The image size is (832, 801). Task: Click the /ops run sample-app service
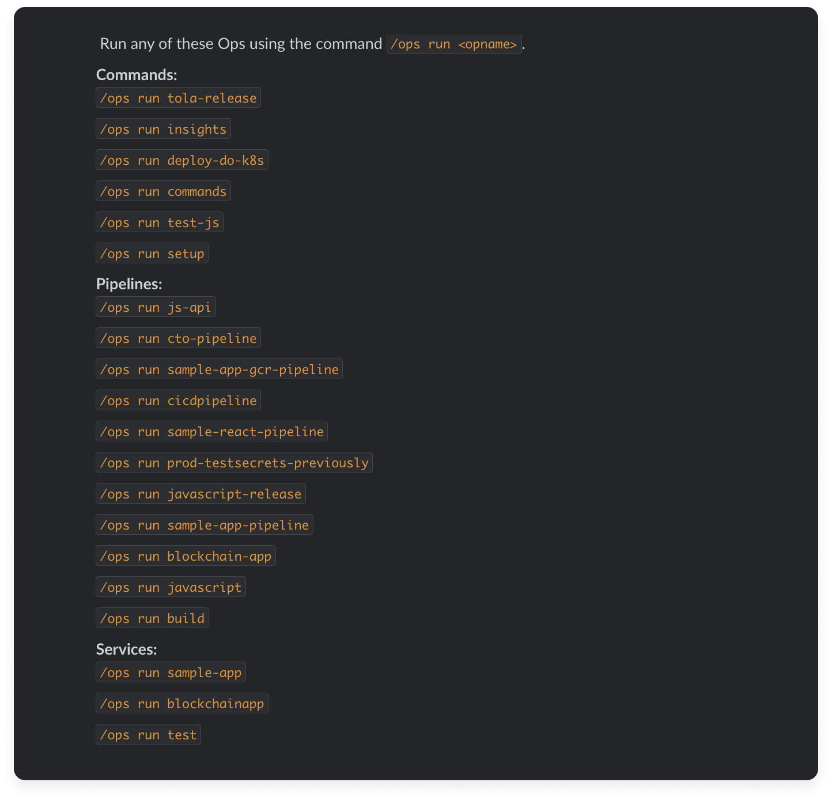(171, 672)
